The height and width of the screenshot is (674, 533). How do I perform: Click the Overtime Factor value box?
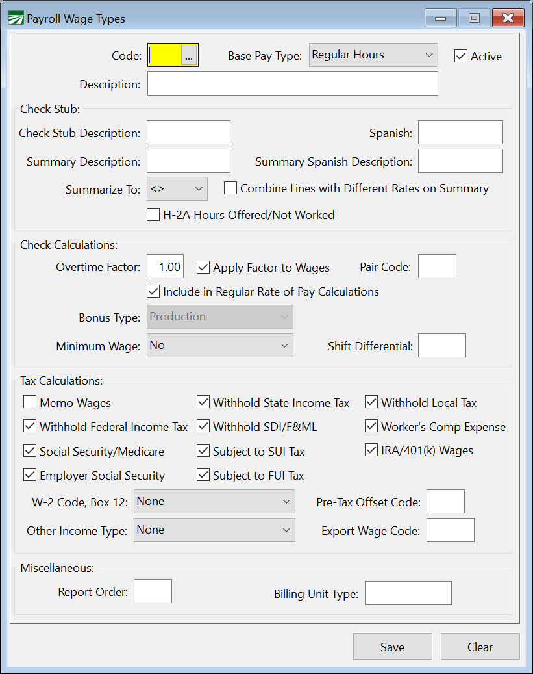pyautogui.click(x=165, y=266)
